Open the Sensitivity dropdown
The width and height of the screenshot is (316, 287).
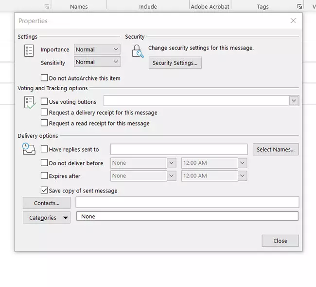coord(97,62)
